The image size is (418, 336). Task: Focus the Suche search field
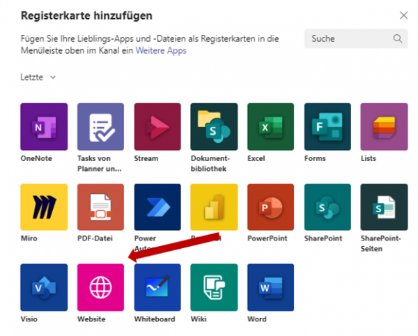[356, 38]
